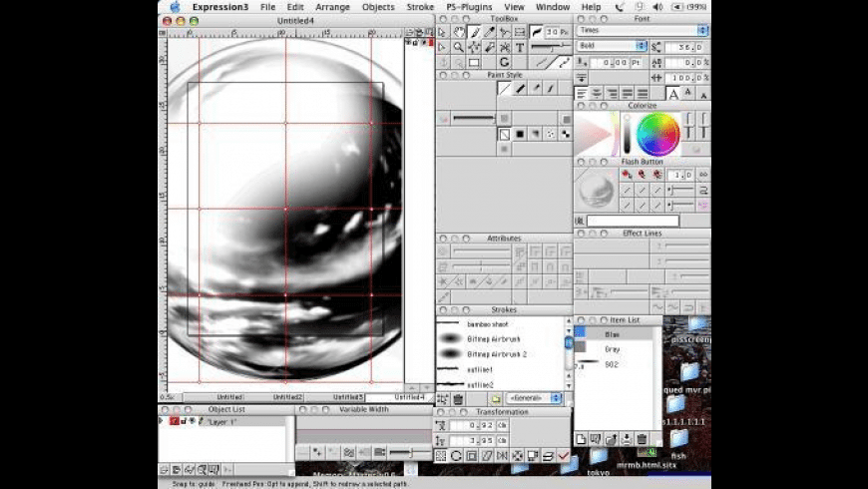This screenshot has height=489, width=868.
Task: Click the text field in Flash Button panel
Action: 633,221
